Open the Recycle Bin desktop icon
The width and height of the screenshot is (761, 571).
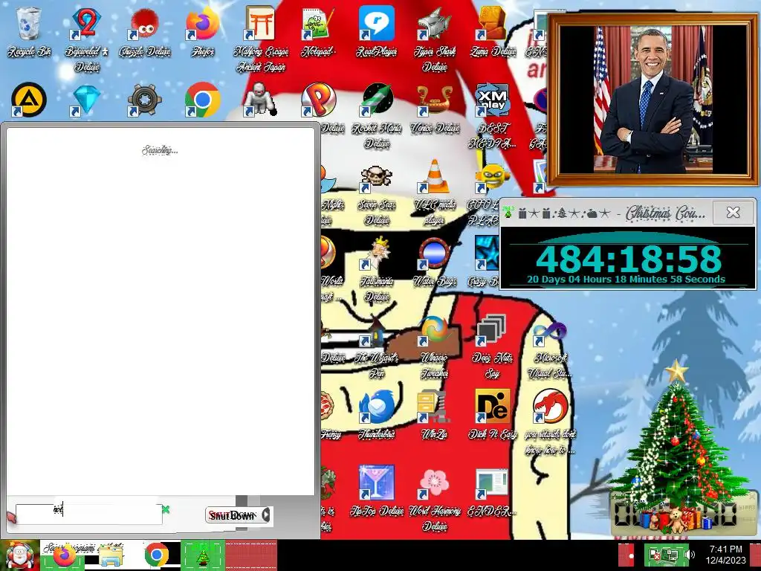point(29,30)
